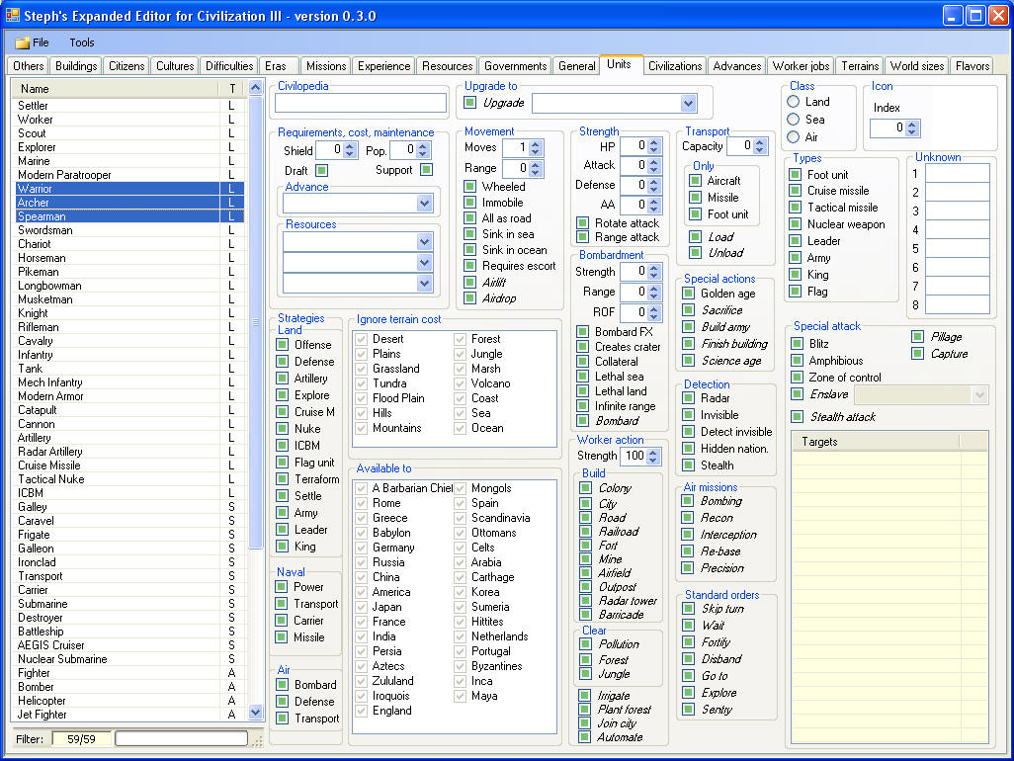
Task: Choose the Sea class radio button
Action: tap(794, 119)
